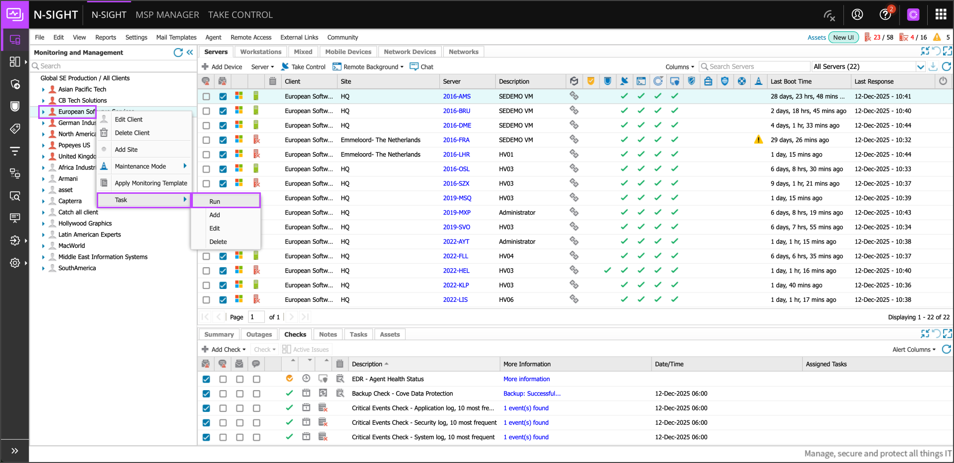Image resolution: width=954 pixels, height=463 pixels.
Task: Click the New UI button
Action: pos(843,37)
